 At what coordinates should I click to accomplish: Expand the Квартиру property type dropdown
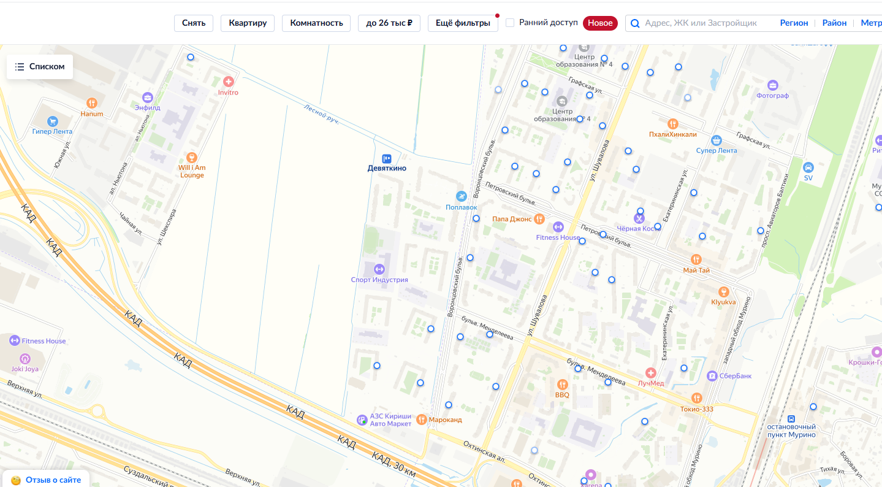tap(248, 23)
